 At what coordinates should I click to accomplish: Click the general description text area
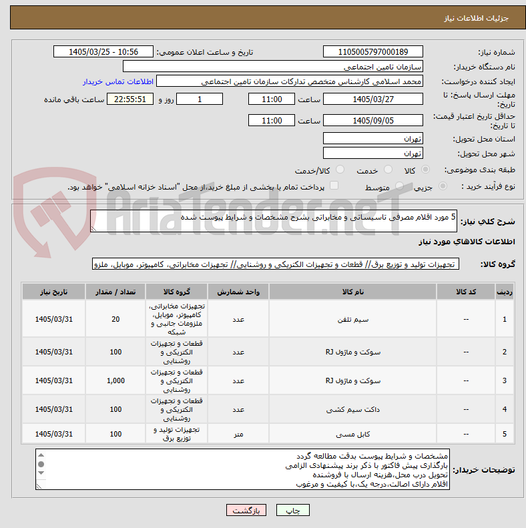coord(274,221)
